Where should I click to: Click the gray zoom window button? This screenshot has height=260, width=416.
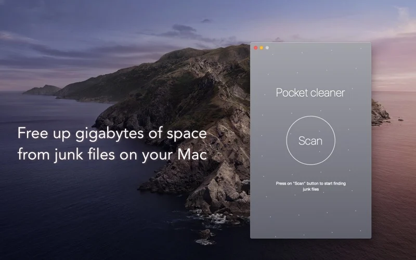267,48
